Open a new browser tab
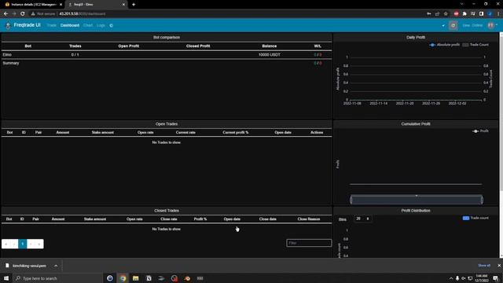503x283 pixels. point(134,5)
